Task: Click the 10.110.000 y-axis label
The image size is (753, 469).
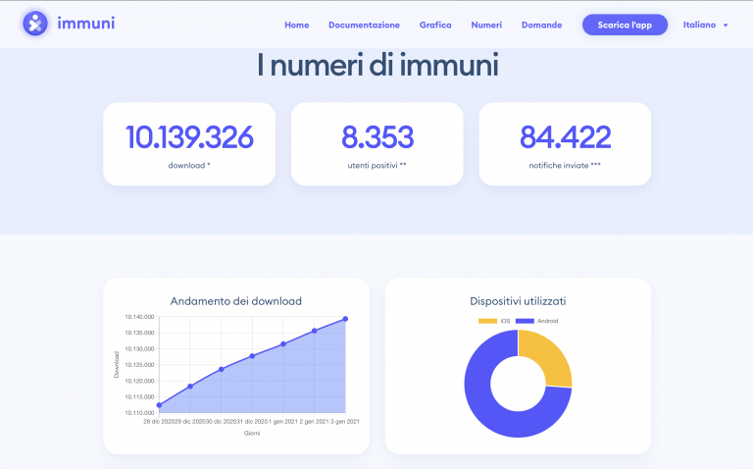Action: click(139, 413)
